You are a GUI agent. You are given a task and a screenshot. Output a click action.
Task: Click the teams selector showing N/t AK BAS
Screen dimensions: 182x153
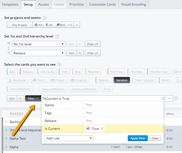(x=53, y=25)
